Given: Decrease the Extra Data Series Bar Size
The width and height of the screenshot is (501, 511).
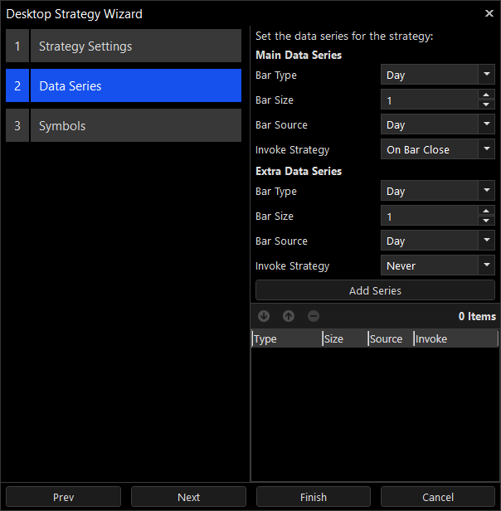Looking at the screenshot, I should pyautogui.click(x=486, y=221).
